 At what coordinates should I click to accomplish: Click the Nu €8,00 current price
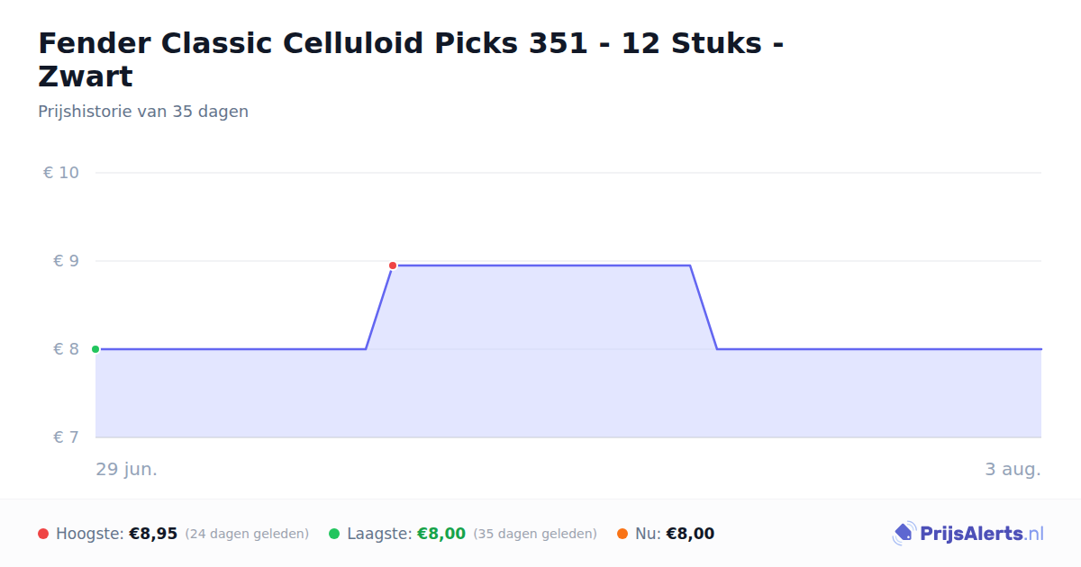(690, 534)
